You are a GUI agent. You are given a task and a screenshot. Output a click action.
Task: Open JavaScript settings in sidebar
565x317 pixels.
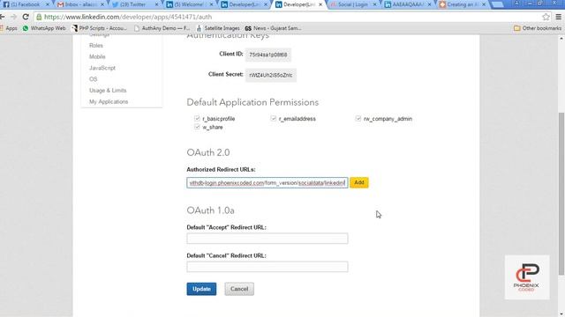coord(102,68)
